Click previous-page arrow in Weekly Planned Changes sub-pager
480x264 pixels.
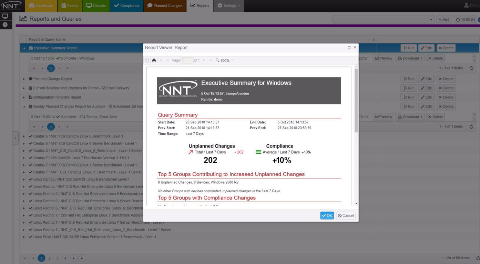pyautogui.click(x=43, y=126)
